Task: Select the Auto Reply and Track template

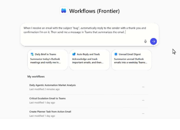Action: coord(89,60)
